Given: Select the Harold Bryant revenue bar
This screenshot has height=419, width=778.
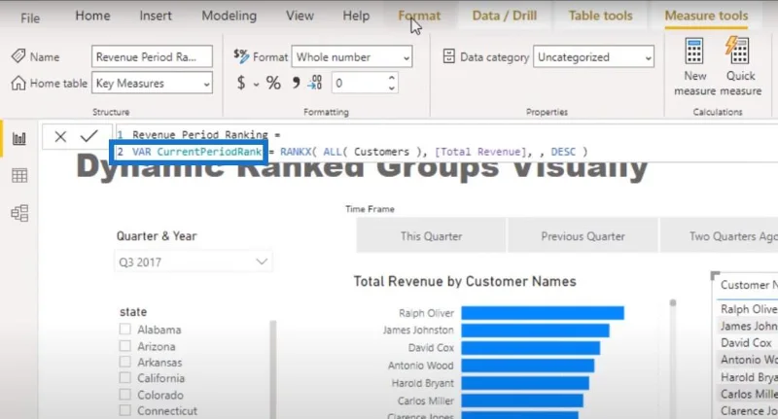Looking at the screenshot, I should pos(525,383).
